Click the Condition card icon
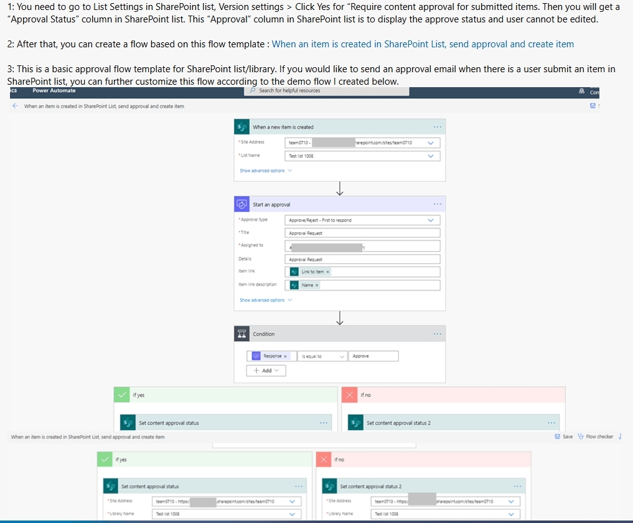Screen dimensions: 633x523 click(241, 334)
